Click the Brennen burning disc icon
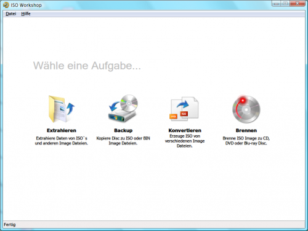The image size is (308, 231). pos(246,109)
